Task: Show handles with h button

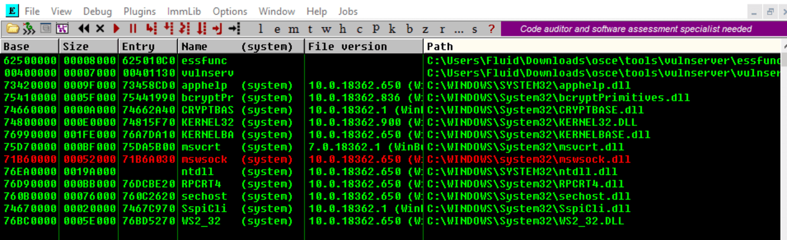Action: tap(343, 29)
